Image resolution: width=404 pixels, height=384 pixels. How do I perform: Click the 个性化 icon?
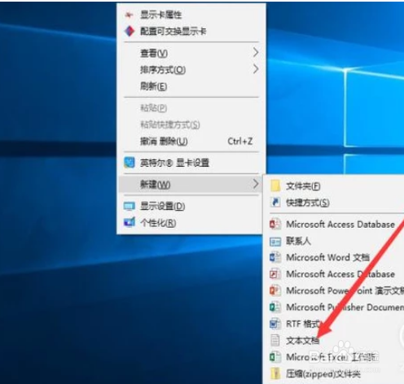130,222
